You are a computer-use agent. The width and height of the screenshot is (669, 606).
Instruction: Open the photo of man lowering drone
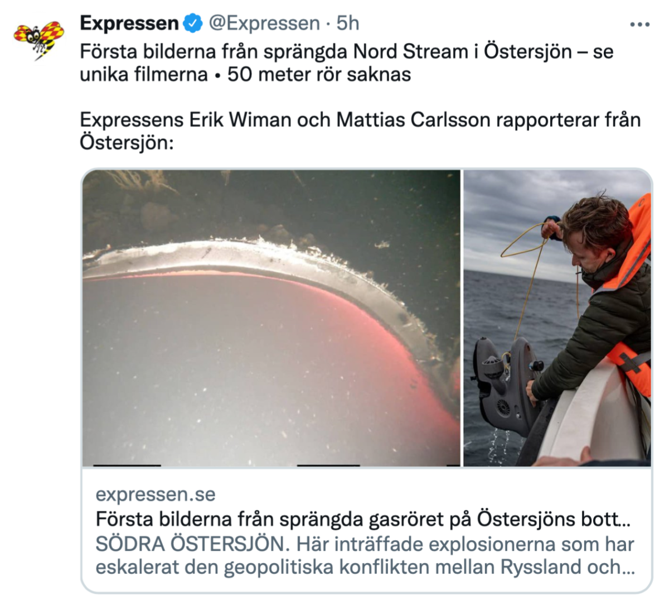click(557, 318)
